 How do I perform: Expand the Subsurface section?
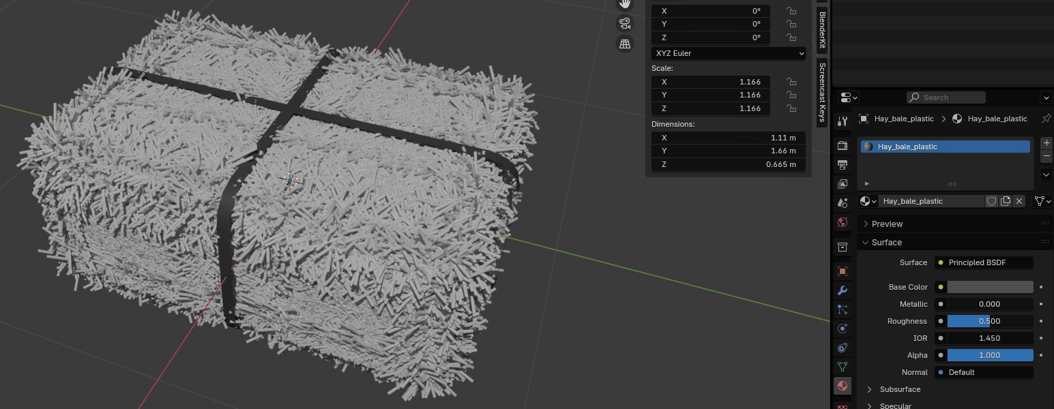pyautogui.click(x=900, y=389)
